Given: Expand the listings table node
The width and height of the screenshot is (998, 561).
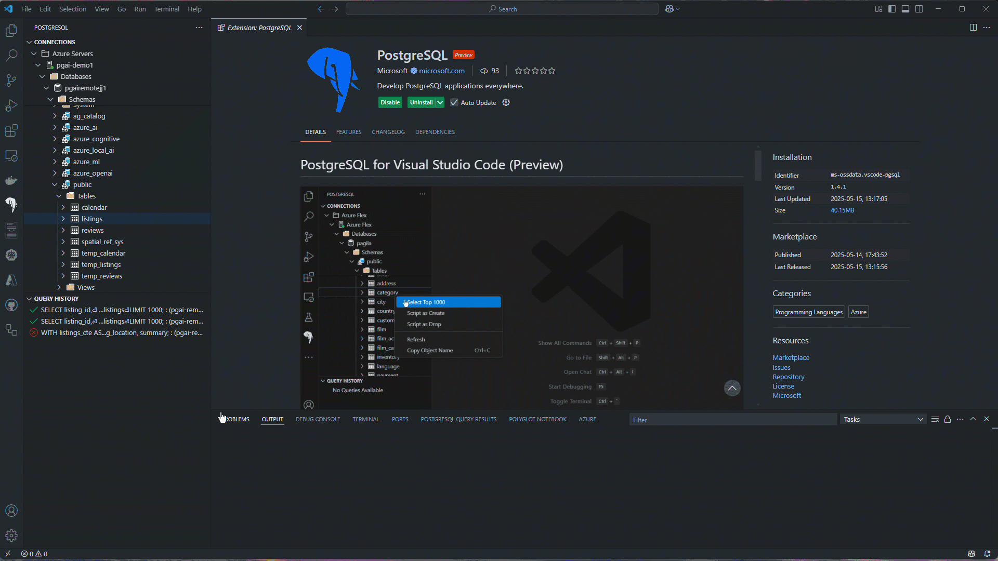Looking at the screenshot, I should [x=63, y=219].
